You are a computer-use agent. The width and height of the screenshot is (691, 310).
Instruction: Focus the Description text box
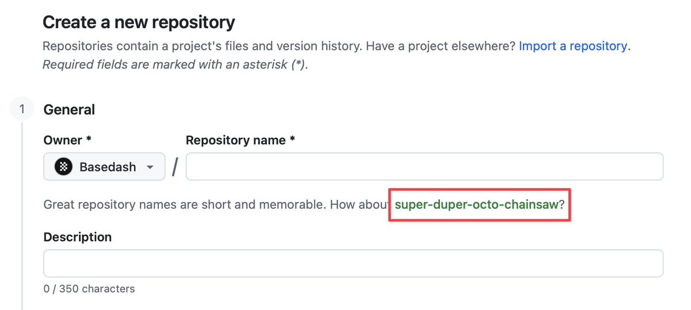pyautogui.click(x=353, y=263)
